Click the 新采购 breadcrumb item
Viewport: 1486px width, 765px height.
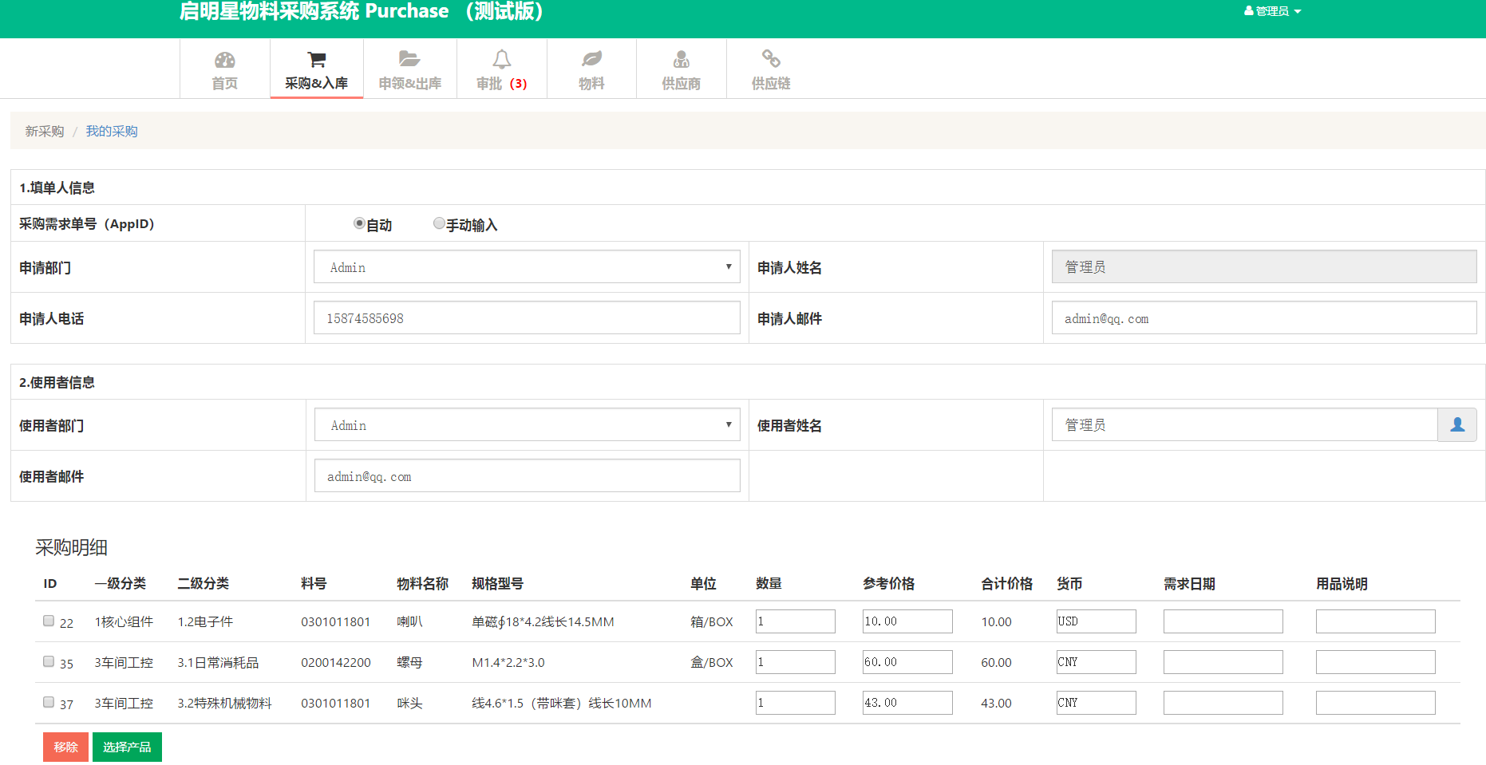(45, 132)
